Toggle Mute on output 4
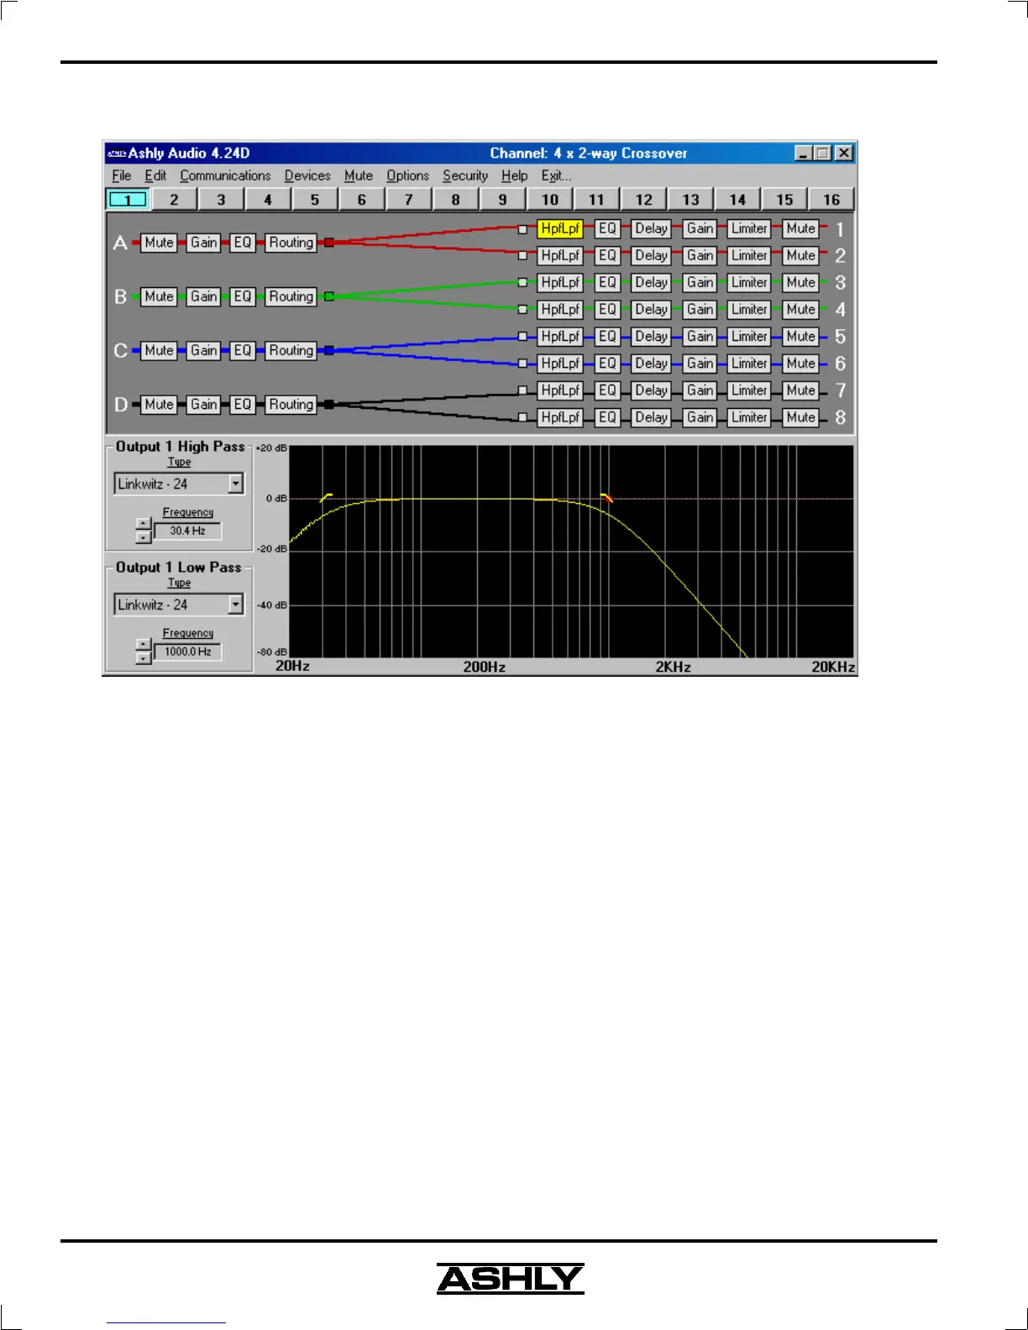1028x1330 pixels. click(800, 309)
